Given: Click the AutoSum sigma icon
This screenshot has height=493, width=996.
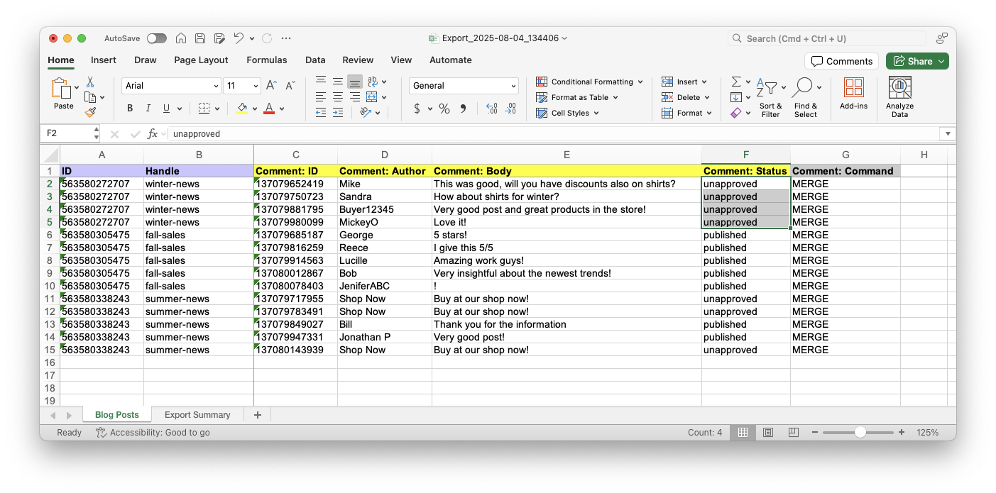Looking at the screenshot, I should click(736, 82).
